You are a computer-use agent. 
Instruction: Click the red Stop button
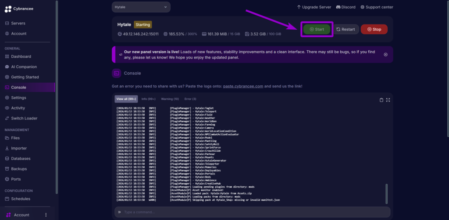pos(374,29)
